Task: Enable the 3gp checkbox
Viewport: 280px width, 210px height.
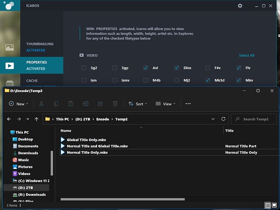Action: (115, 68)
